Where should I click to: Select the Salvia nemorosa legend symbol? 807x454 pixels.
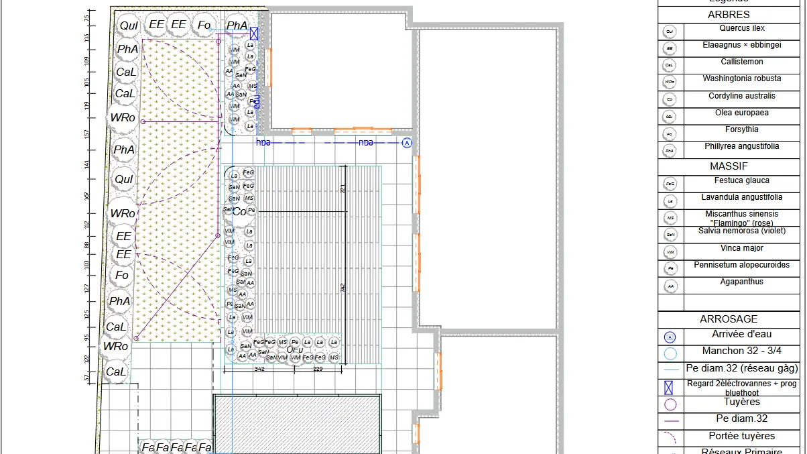[670, 235]
